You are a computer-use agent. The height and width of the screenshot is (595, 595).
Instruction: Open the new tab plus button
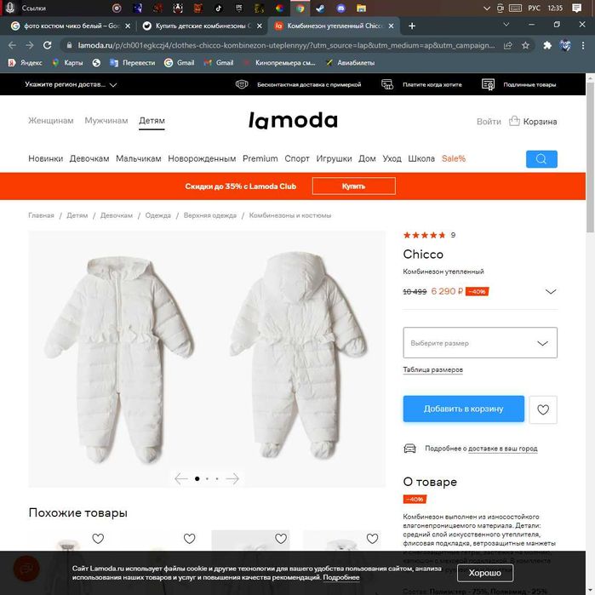tap(412, 26)
